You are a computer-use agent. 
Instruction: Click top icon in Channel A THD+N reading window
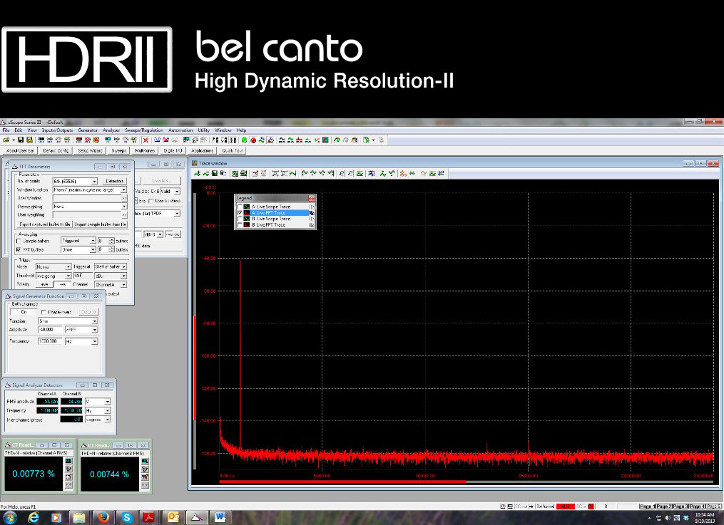click(x=68, y=461)
